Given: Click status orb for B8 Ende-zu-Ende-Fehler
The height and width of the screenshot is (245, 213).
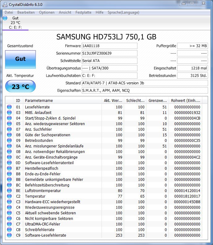Looking at the screenshot, I should [9, 174].
